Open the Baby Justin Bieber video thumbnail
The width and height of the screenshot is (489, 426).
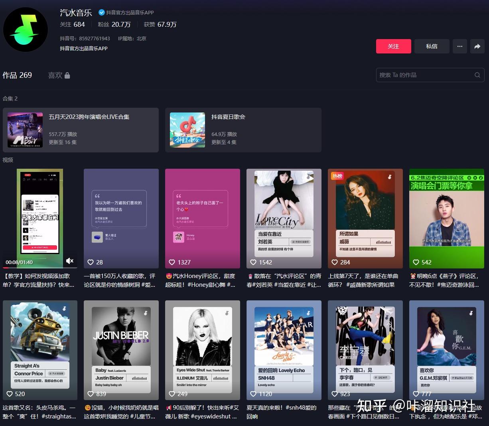pyautogui.click(x=121, y=350)
